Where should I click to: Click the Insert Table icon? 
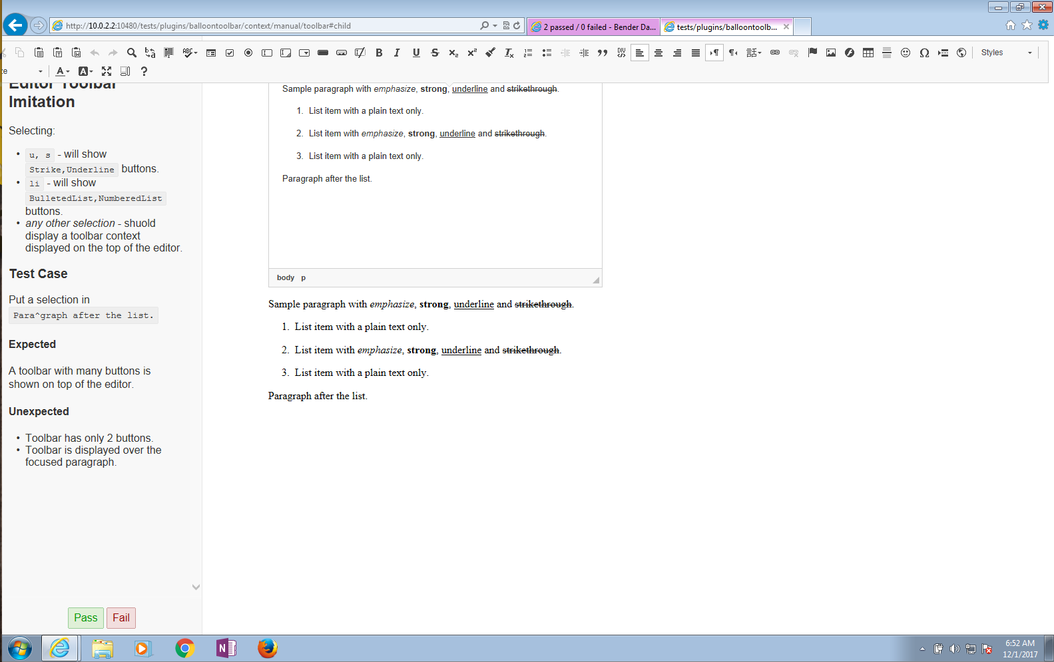coord(868,53)
